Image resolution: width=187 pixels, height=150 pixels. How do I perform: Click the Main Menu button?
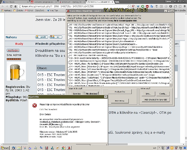tap(120, 101)
